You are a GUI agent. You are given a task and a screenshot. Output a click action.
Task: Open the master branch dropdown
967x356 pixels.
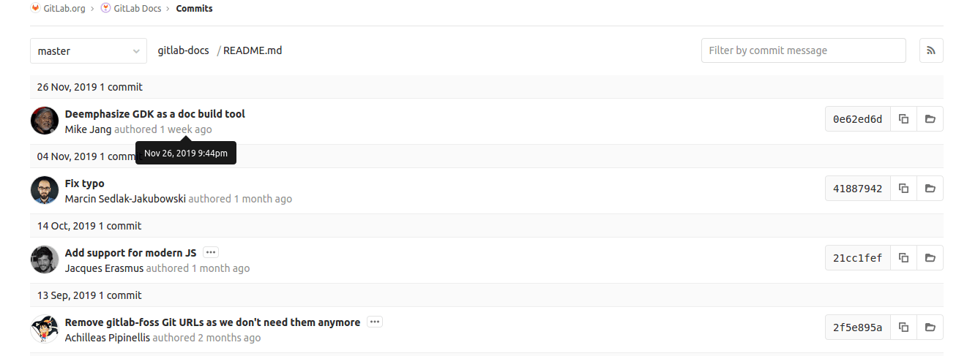pos(88,51)
